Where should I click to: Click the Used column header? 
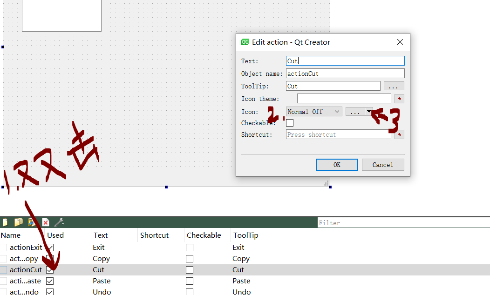tap(55, 235)
